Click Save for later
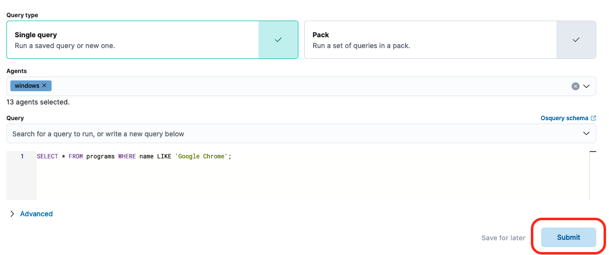Viewport: 609px width, 255px height. 503,238
